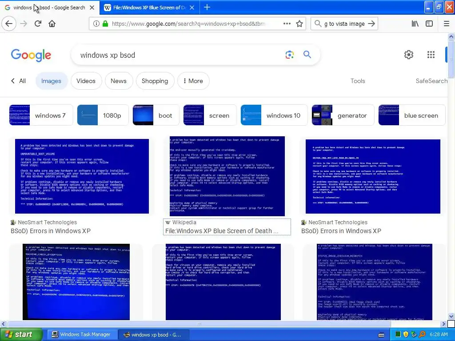The height and width of the screenshot is (341, 455).
Task: Switch to the Windows XP Blue Screen Wikipedia tab
Action: tap(149, 8)
